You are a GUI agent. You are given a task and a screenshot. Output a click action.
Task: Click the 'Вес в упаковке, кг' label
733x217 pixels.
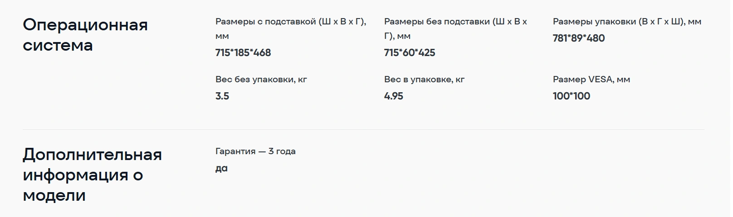pyautogui.click(x=425, y=80)
